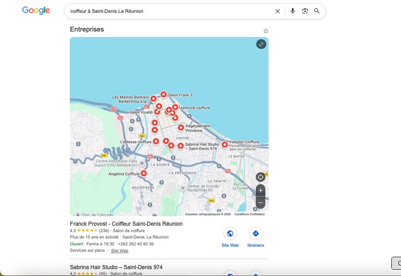The image size is (401, 276).
Task: Click the magnifier search button
Action: point(317,11)
